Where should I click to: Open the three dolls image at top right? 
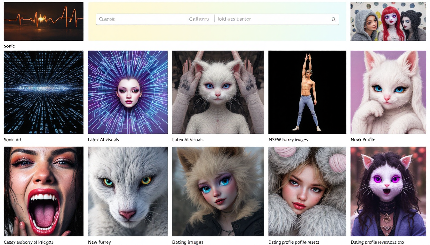click(388, 21)
